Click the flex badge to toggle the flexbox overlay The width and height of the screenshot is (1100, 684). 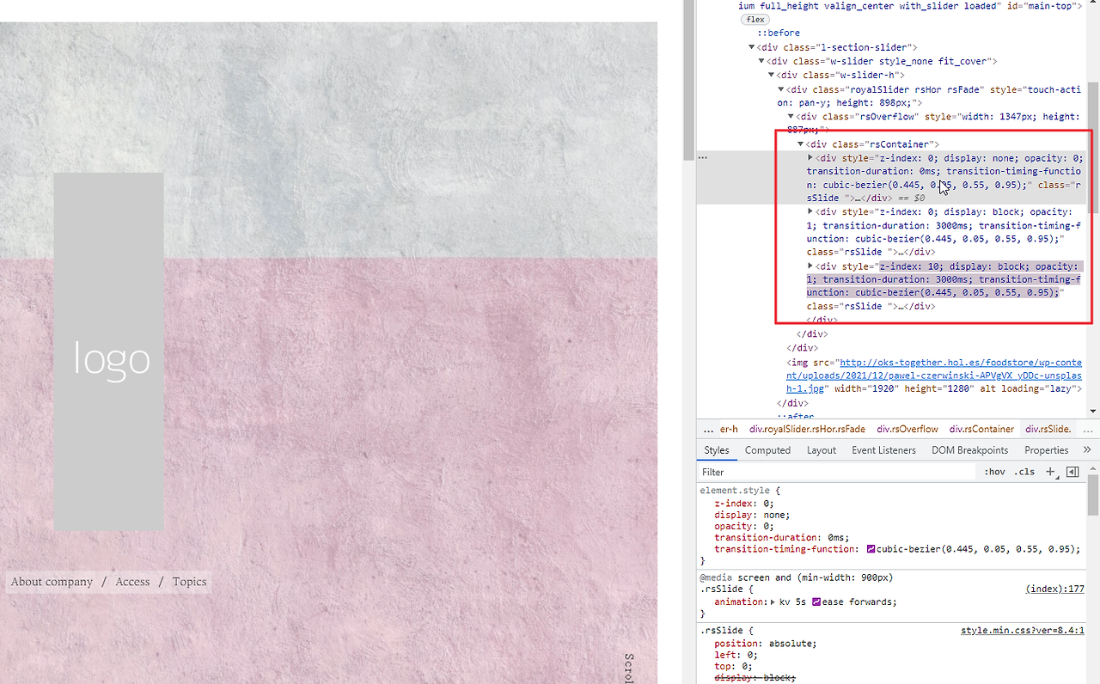(755, 19)
